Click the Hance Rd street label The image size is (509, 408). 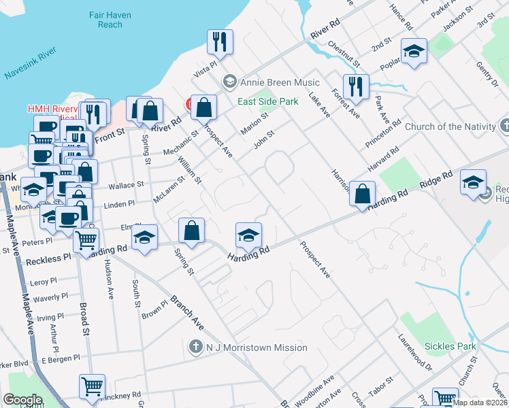[x=401, y=17]
